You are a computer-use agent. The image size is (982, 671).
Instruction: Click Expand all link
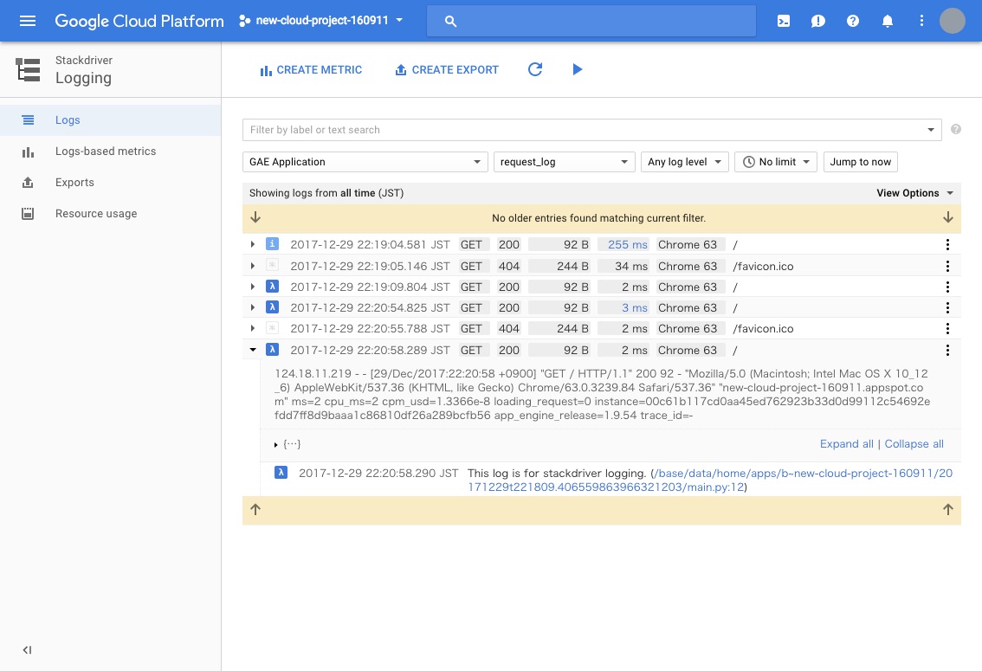click(846, 444)
